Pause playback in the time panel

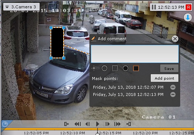154,7
